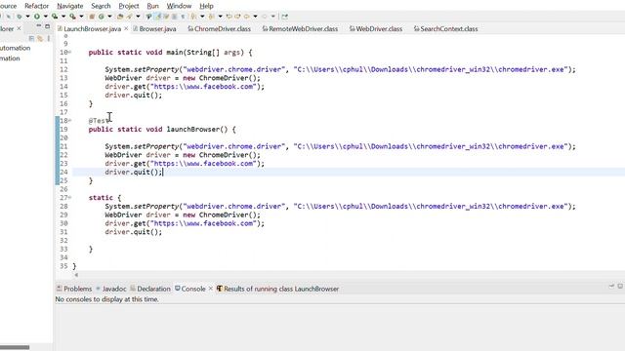Toggle Word Wrap in editor toolbar
625x351 pixels.
click(167, 17)
